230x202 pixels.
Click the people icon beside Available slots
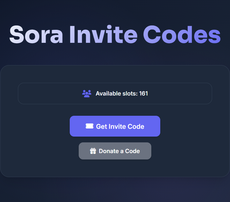click(87, 93)
